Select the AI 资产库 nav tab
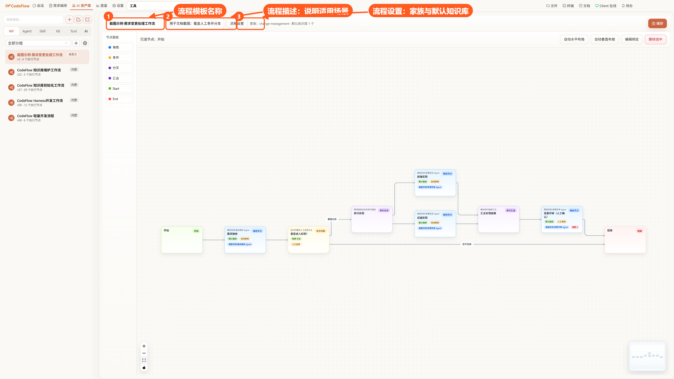 (81, 6)
